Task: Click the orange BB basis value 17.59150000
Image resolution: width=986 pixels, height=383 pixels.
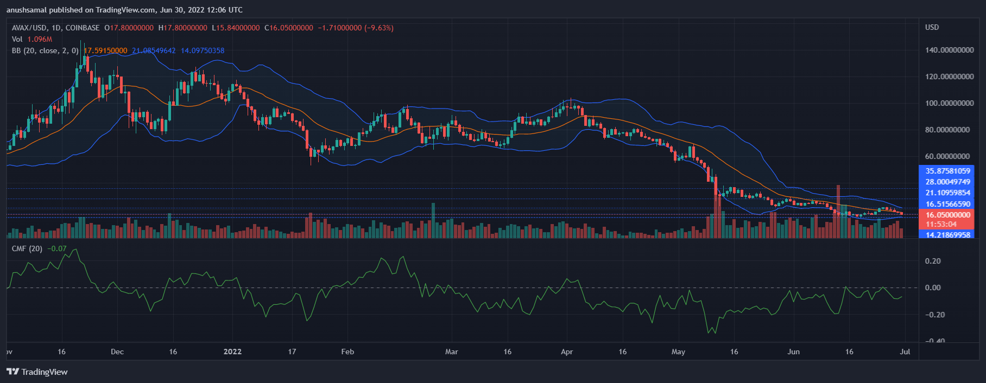Action: (x=105, y=50)
